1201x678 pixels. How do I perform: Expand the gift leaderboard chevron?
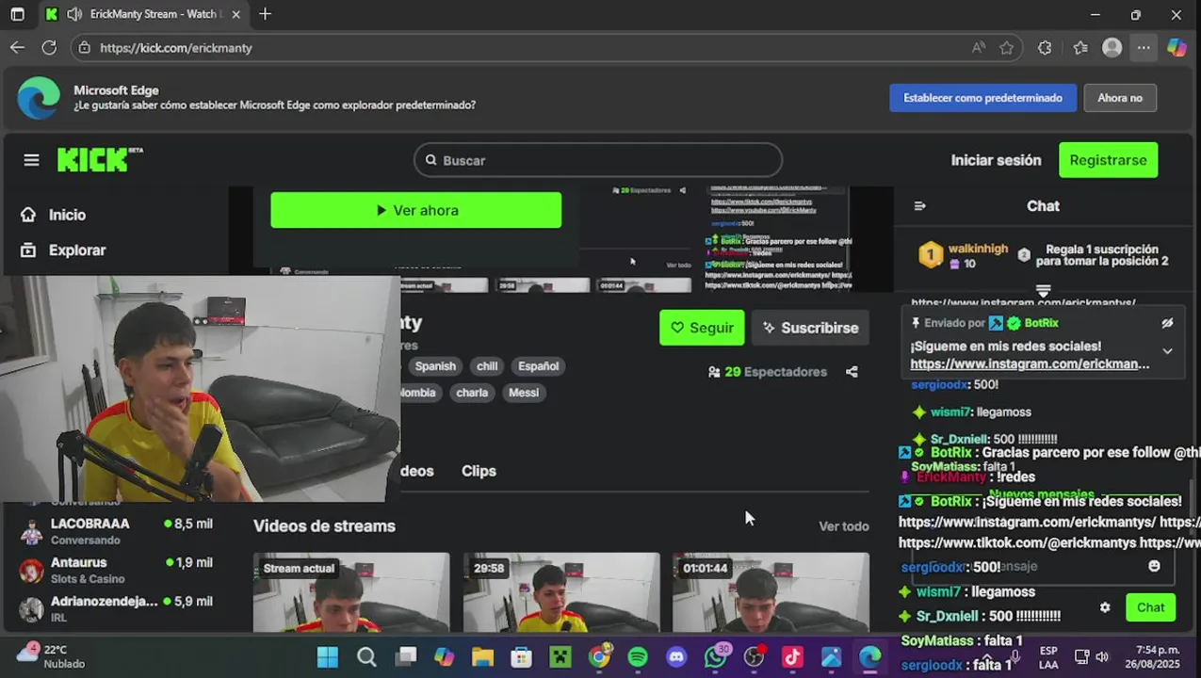coord(1043,291)
